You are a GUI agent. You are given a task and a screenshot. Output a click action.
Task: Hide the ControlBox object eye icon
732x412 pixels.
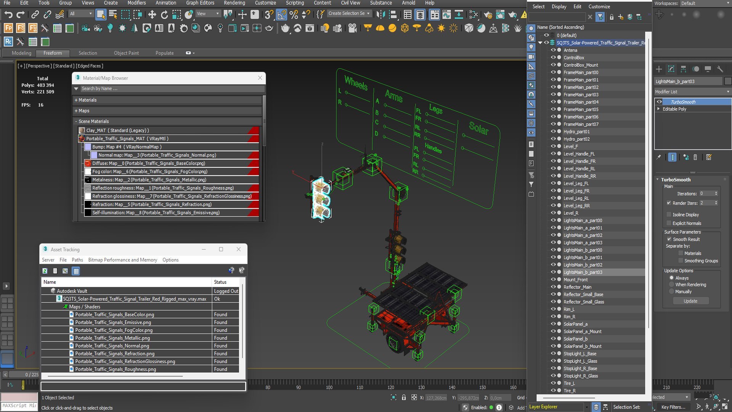click(553, 57)
